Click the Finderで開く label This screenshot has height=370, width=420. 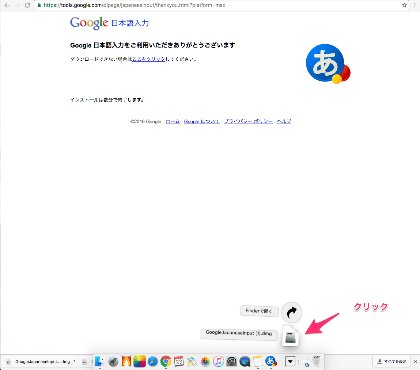(x=259, y=311)
